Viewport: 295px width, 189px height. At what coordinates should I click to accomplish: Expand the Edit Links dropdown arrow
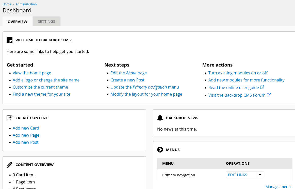(260, 175)
